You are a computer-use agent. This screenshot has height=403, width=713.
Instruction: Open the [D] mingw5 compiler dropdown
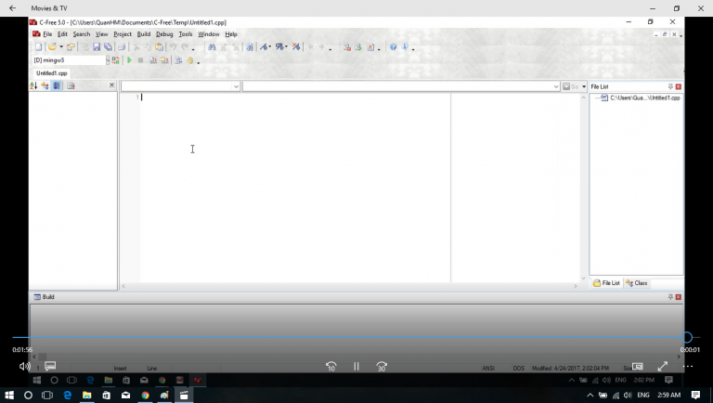pyautogui.click(x=108, y=60)
